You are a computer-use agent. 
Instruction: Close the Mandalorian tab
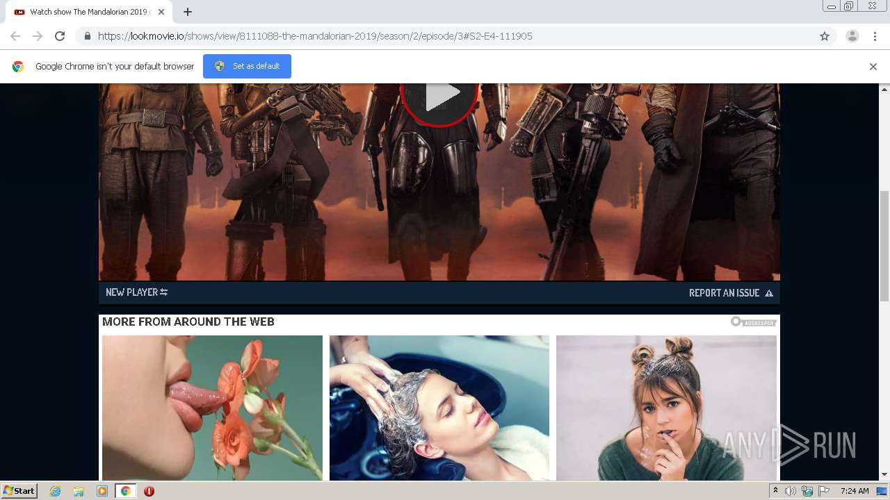[x=161, y=12]
